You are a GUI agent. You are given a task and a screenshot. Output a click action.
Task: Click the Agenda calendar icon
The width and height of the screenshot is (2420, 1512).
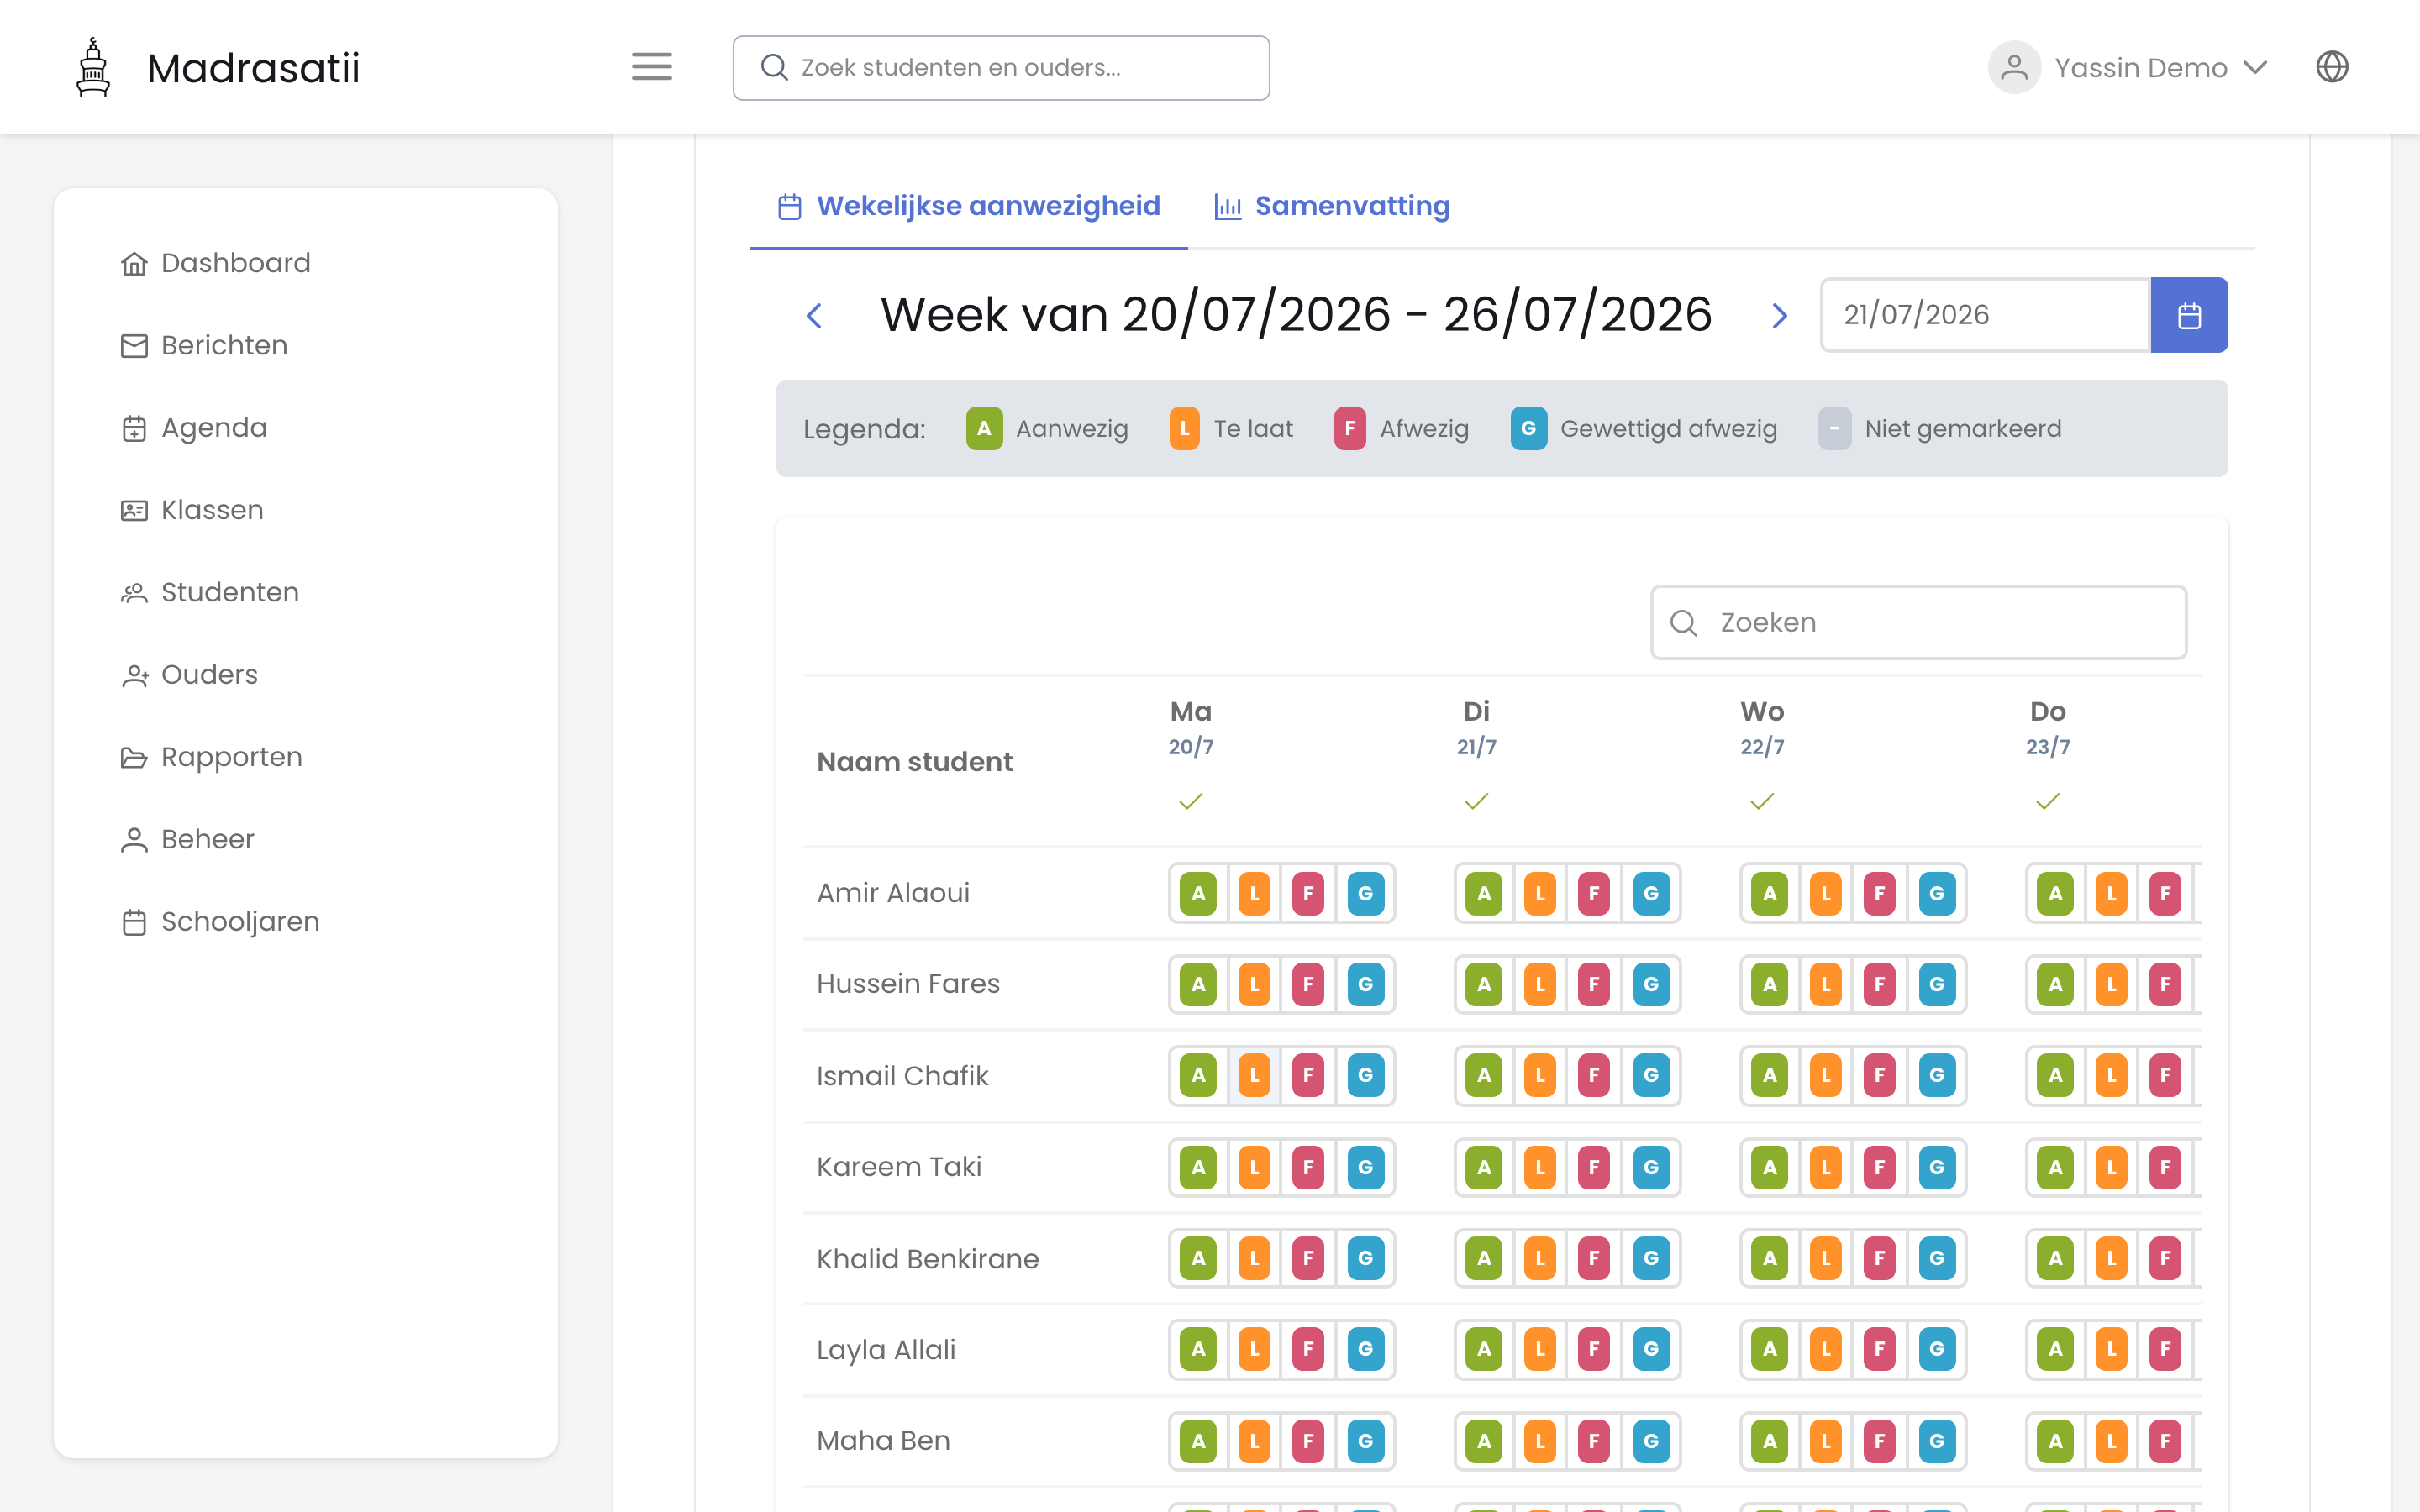tap(134, 428)
